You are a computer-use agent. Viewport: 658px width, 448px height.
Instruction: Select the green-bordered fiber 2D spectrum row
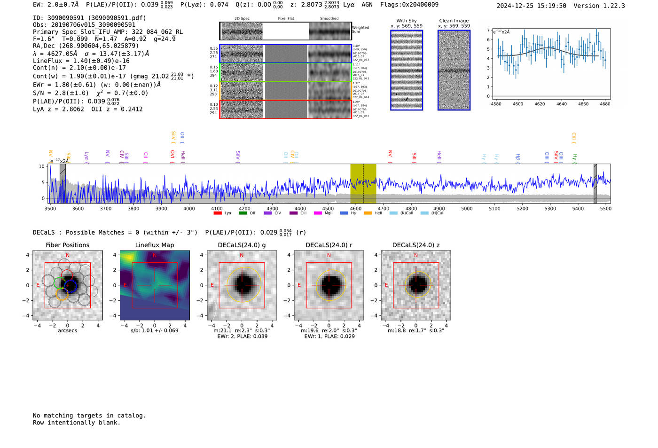pos(285,72)
